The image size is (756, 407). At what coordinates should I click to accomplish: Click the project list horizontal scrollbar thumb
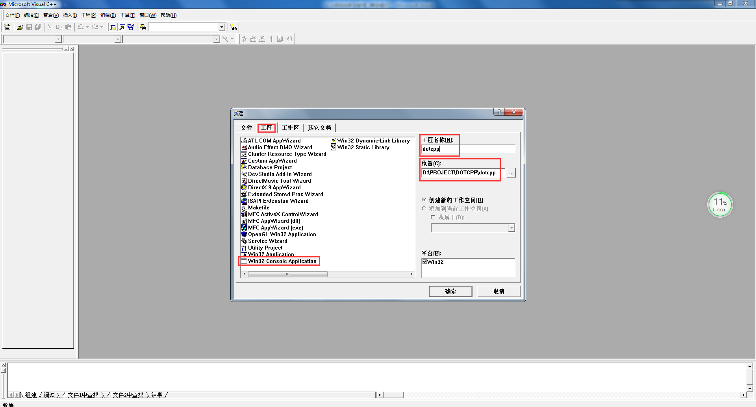[287, 274]
